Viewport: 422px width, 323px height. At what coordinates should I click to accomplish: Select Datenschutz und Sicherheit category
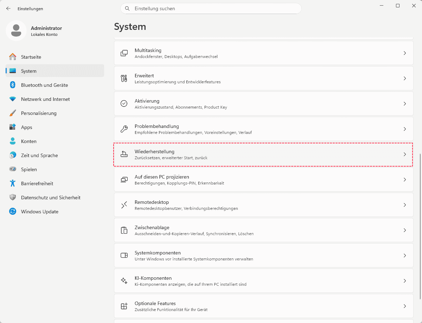(55, 198)
